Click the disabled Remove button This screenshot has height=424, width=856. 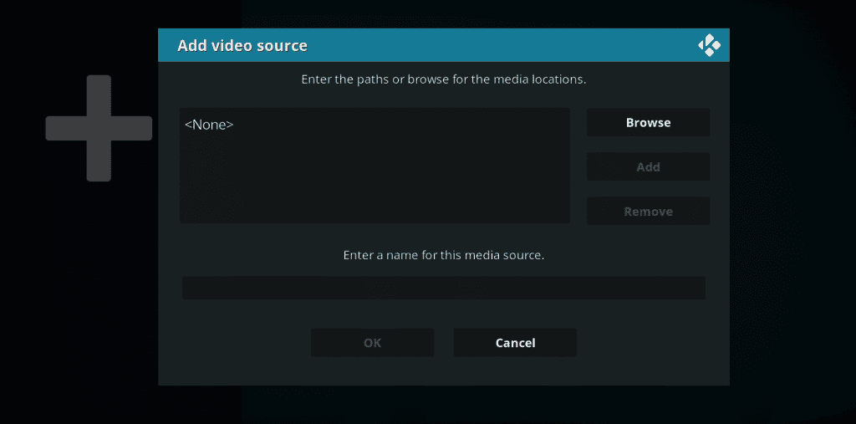648,212
